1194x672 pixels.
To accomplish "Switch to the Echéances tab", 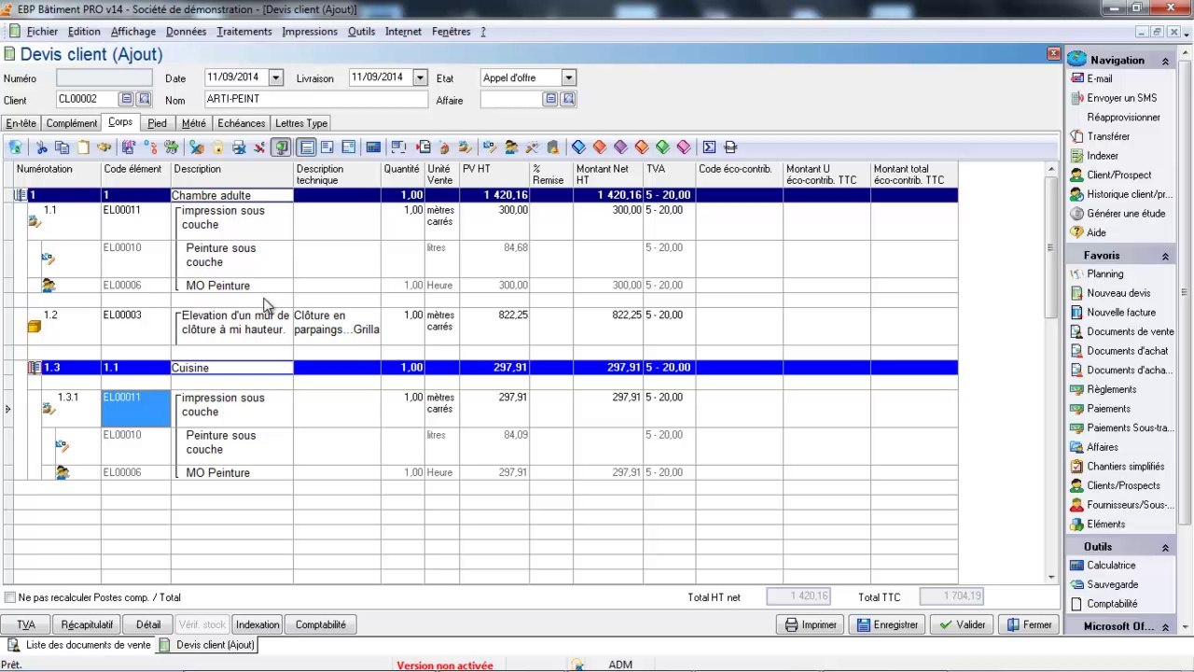I will pos(242,123).
